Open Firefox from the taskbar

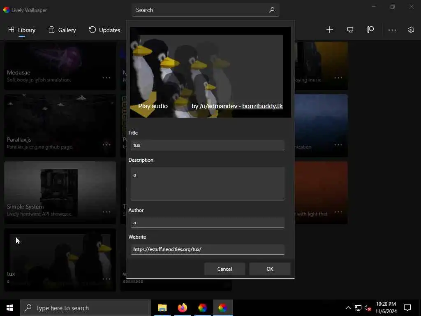tap(182, 308)
